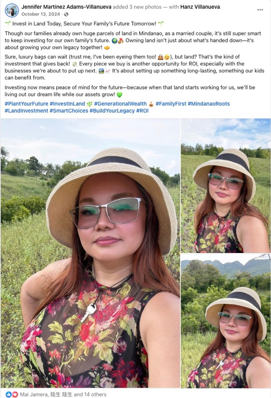The width and height of the screenshot is (271, 398).
Task: Open the #PlantYourFuture hashtag
Action: click(26, 104)
